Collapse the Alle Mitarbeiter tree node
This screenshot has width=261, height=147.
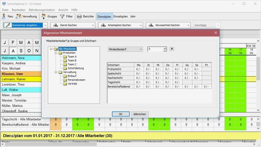pyautogui.click(x=51, y=49)
